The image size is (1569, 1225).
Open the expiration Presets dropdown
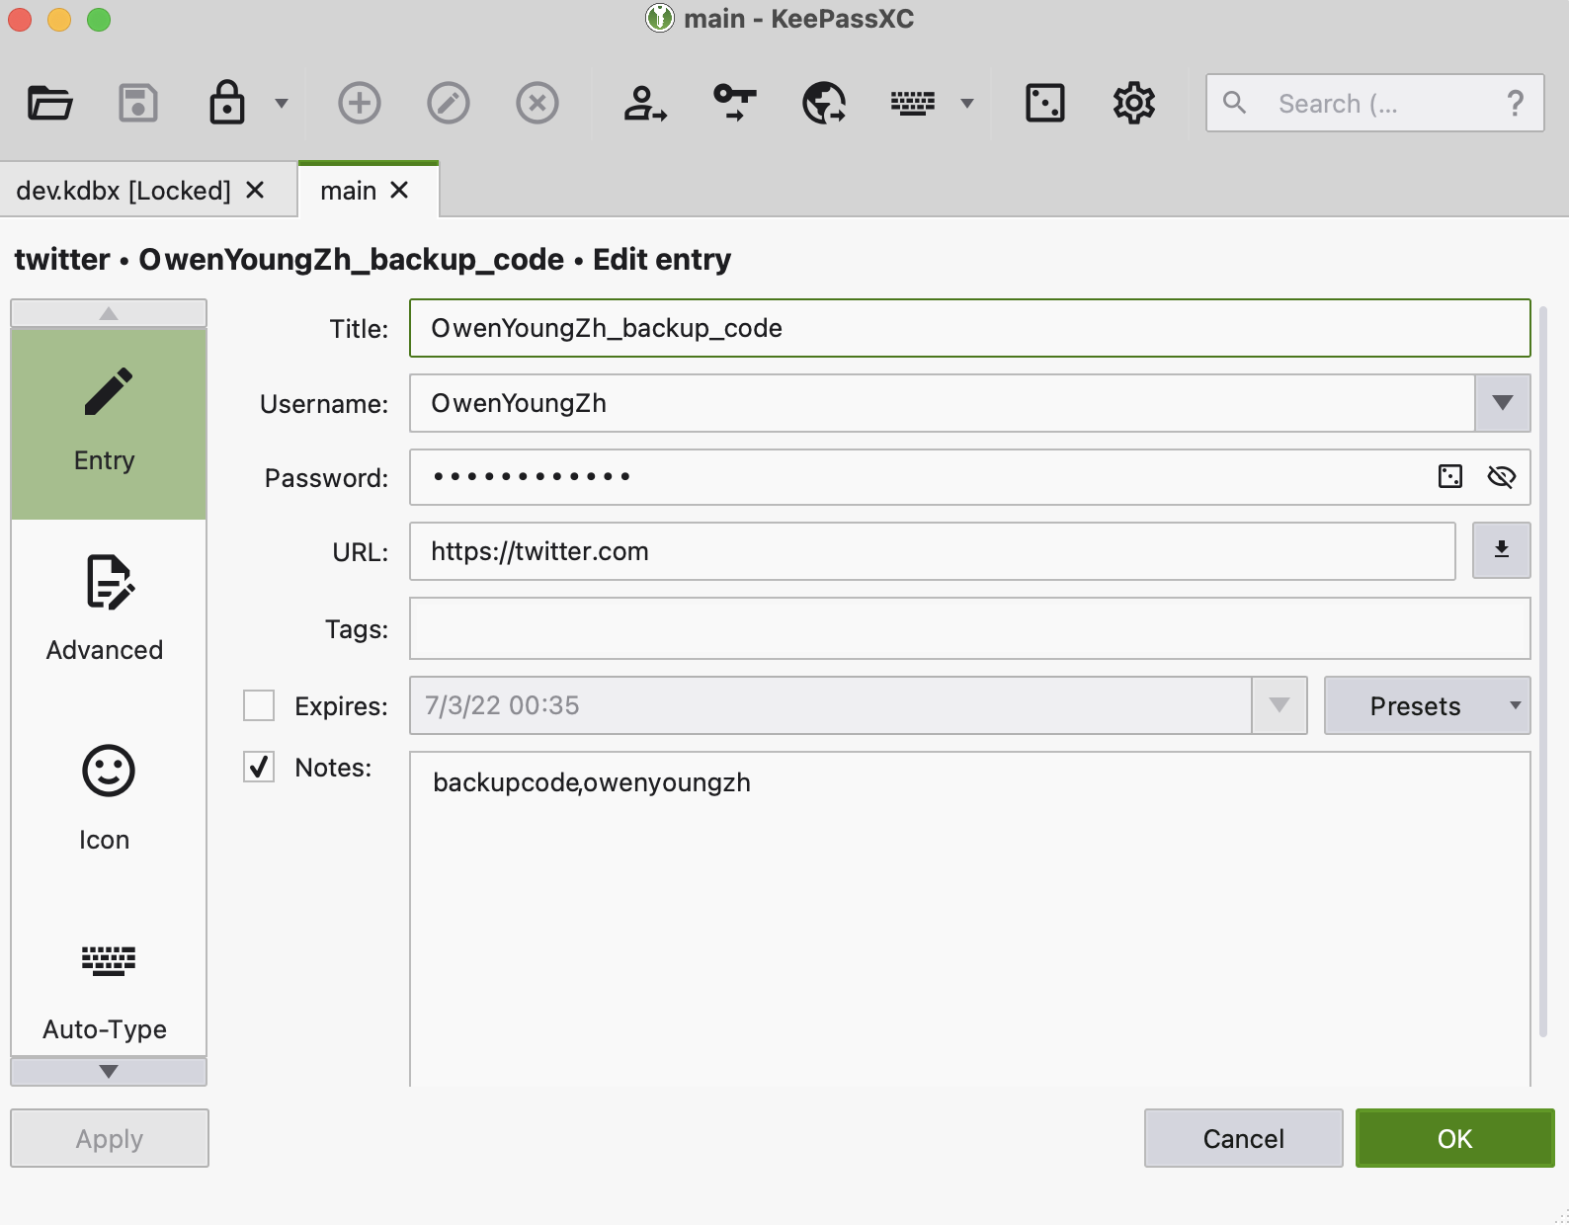point(1426,705)
